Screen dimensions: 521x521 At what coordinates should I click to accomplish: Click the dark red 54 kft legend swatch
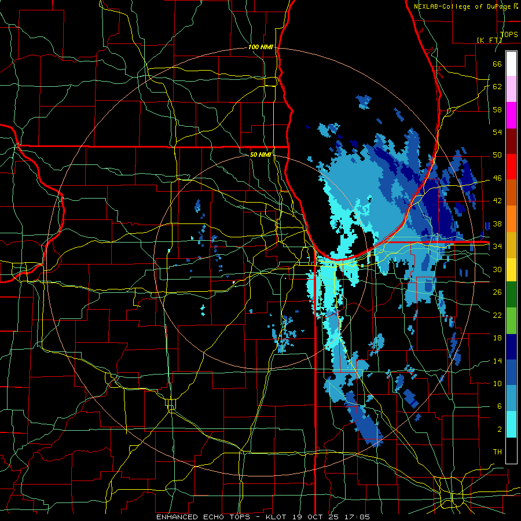click(511, 141)
